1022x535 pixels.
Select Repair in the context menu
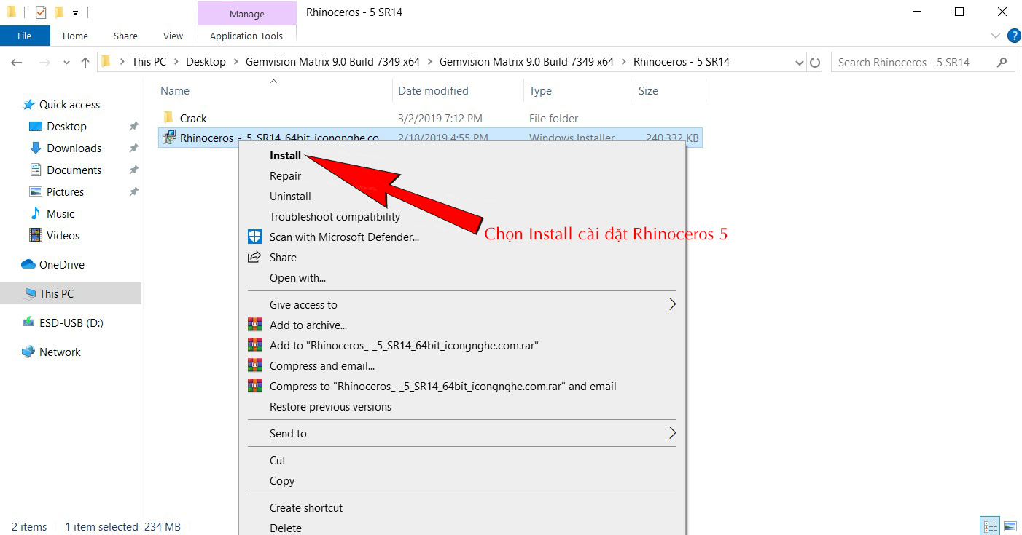tap(285, 175)
